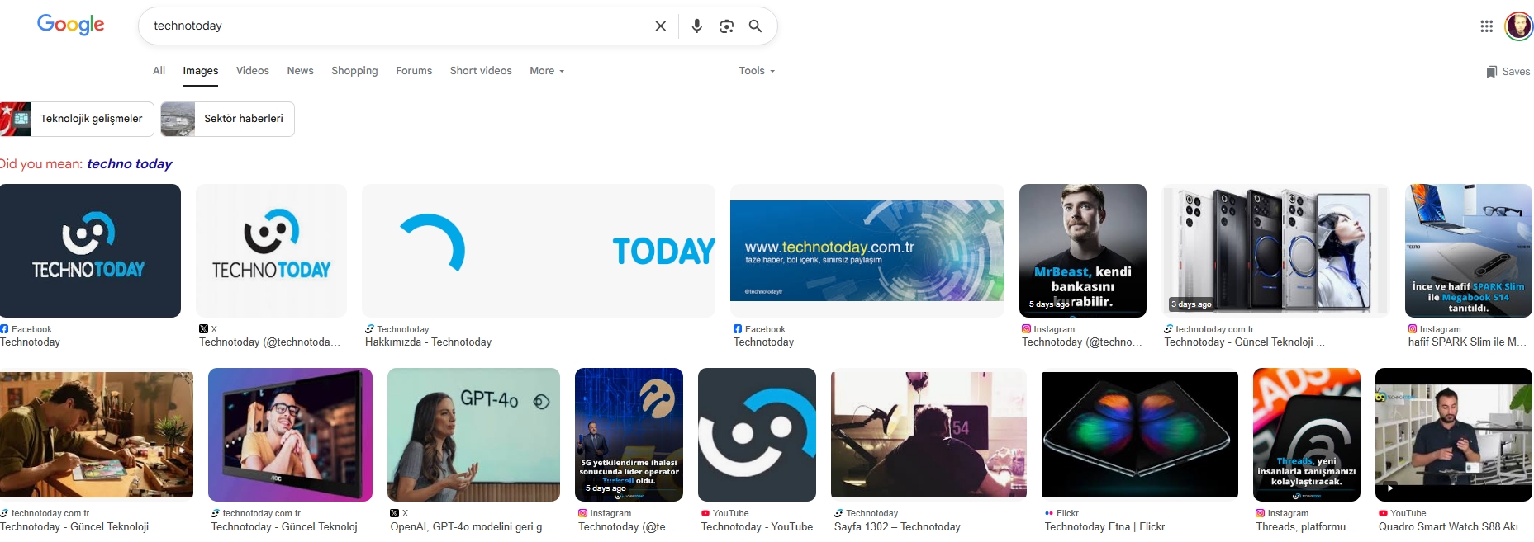The height and width of the screenshot is (542, 1534).
Task: Open the MrBeast Instagram image result
Action: tap(1082, 250)
